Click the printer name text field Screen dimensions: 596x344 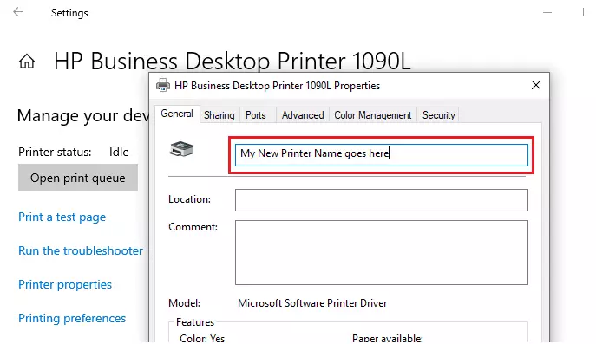(381, 154)
